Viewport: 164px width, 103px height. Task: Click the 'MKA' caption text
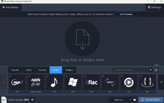coord(147,92)
